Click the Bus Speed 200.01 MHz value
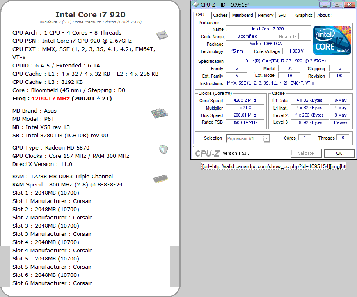 point(245,115)
